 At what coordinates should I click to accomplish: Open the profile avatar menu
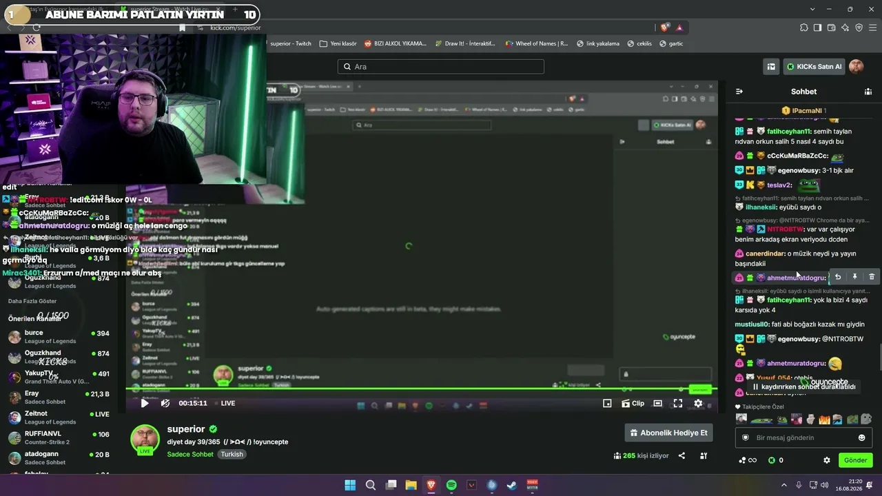856,66
